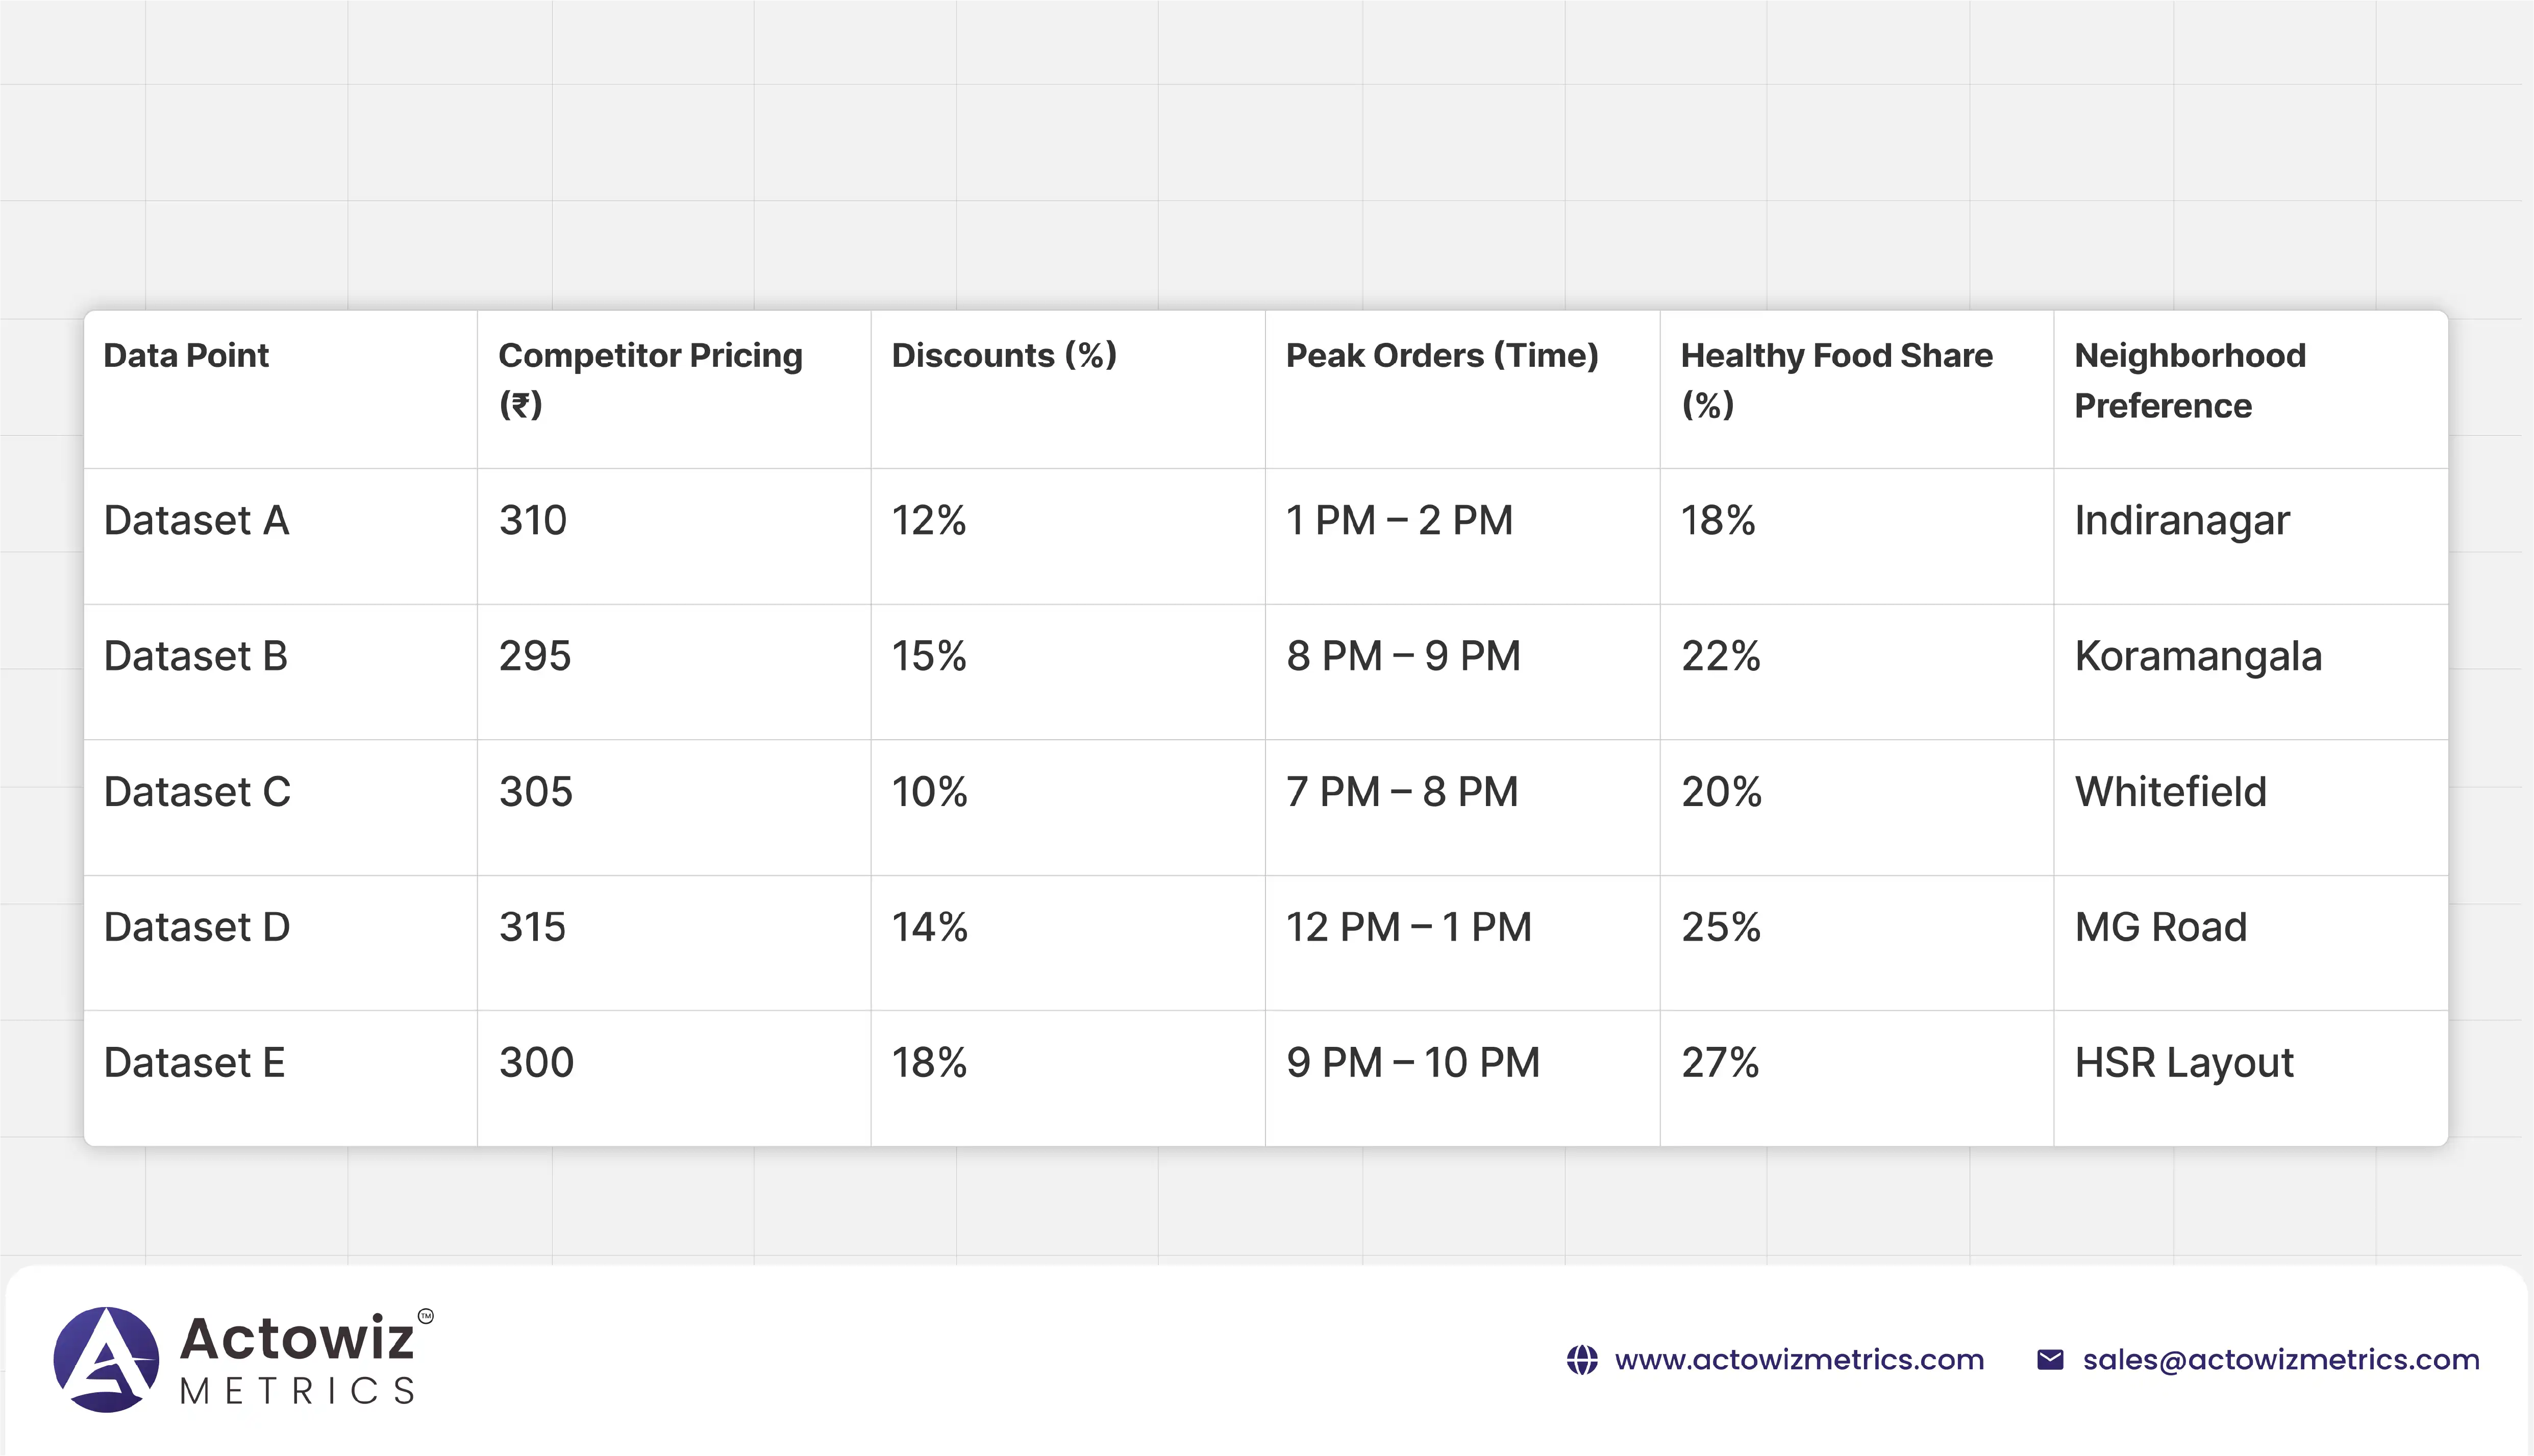The height and width of the screenshot is (1456, 2534).
Task: Select the 27% healthy food share cell
Action: [1719, 1063]
